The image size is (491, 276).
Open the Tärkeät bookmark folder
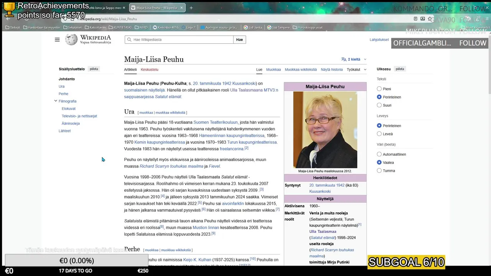tap(13, 27)
